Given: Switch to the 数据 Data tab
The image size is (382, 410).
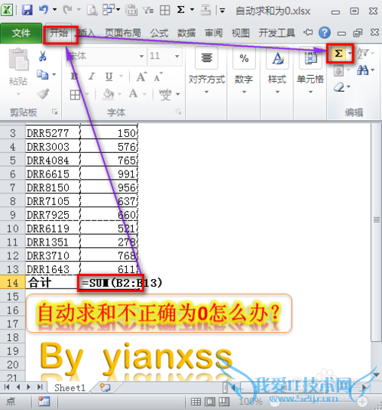Looking at the screenshot, I should (x=186, y=33).
